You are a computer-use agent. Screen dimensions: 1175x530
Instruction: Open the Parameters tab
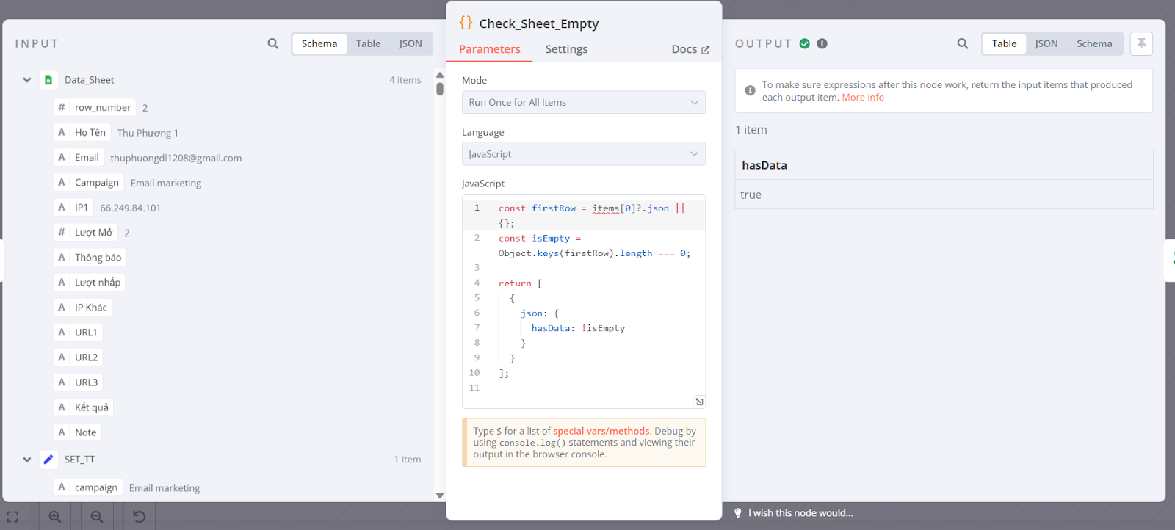[490, 49]
